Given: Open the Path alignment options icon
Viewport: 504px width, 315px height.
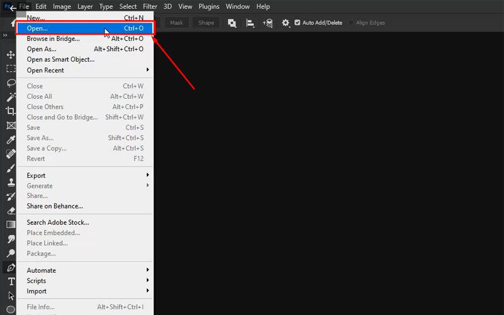Looking at the screenshot, I should click(x=250, y=23).
